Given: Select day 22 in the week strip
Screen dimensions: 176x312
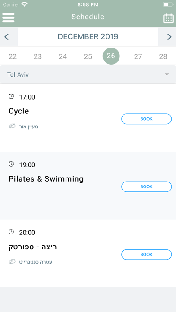Looking at the screenshot, I should 13,57.
